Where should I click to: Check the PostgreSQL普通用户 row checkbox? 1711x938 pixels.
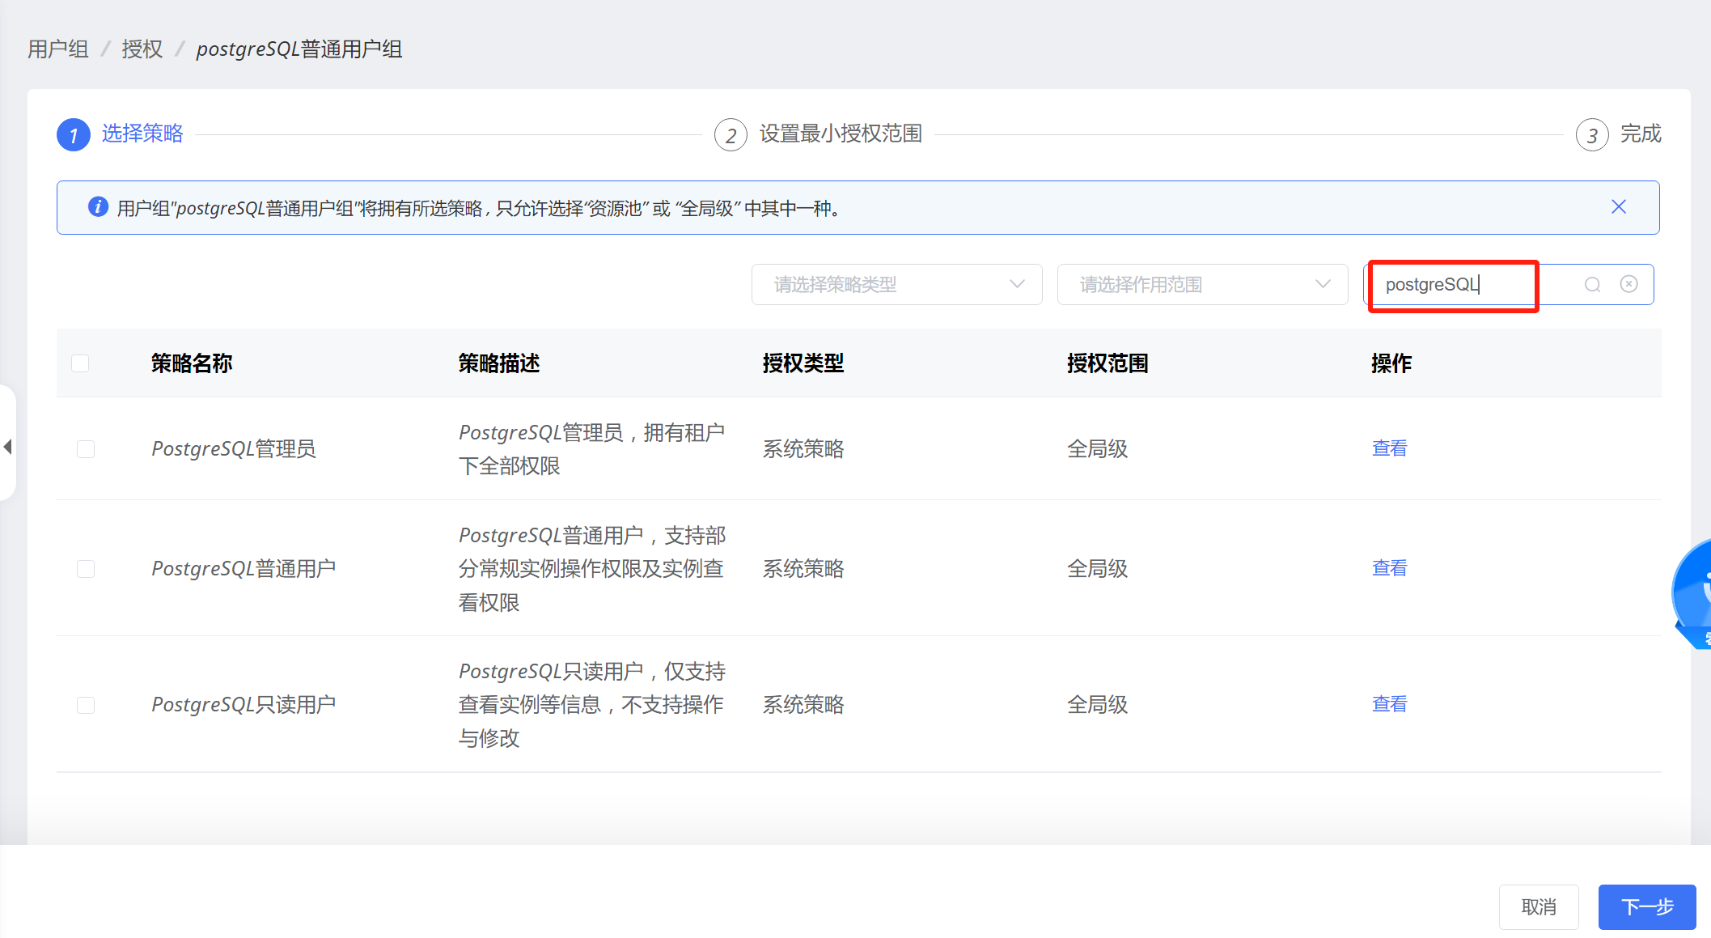click(x=86, y=569)
